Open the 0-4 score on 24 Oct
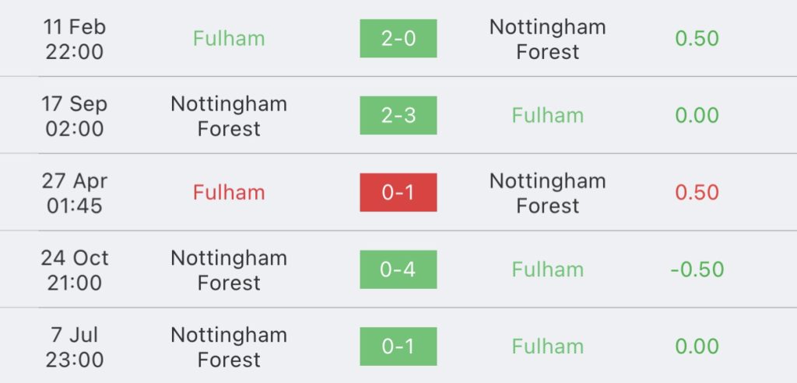 pos(398,270)
